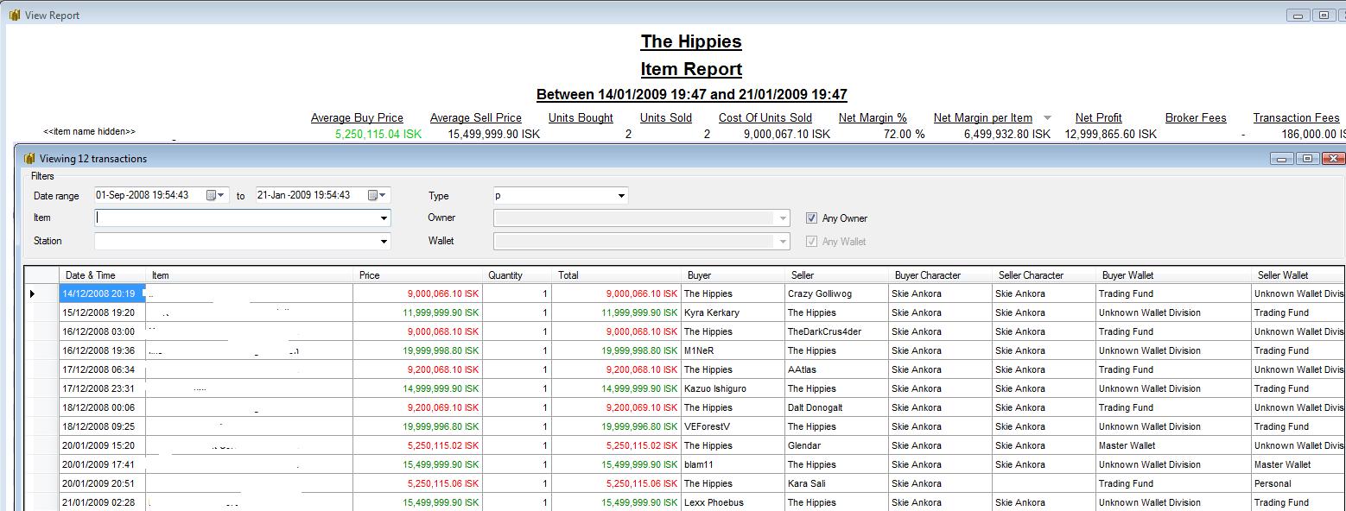
Task: Expand the Station filter dropdown
Action: pos(384,242)
